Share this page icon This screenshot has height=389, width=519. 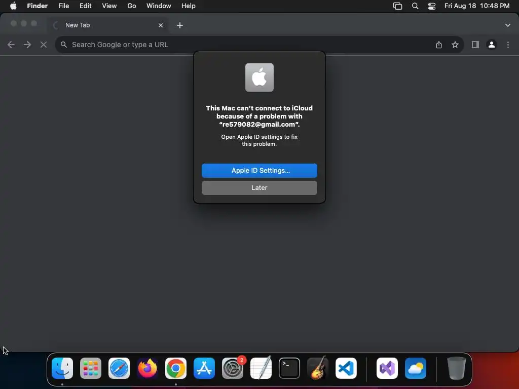(439, 45)
